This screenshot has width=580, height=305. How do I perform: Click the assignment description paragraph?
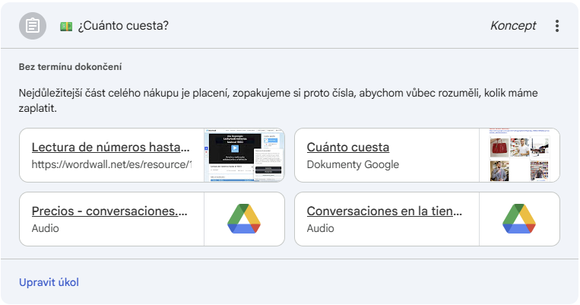tap(278, 100)
